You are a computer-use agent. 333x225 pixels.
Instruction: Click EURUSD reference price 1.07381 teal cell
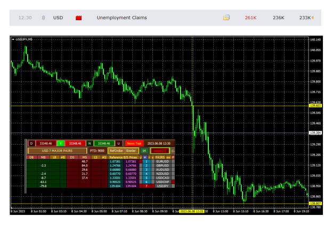115,162
